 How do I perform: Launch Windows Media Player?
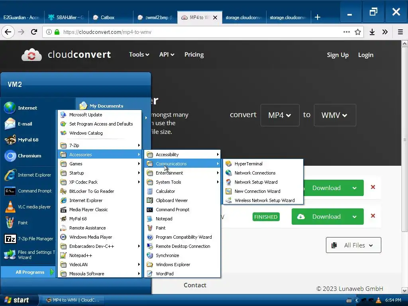tap(100, 237)
